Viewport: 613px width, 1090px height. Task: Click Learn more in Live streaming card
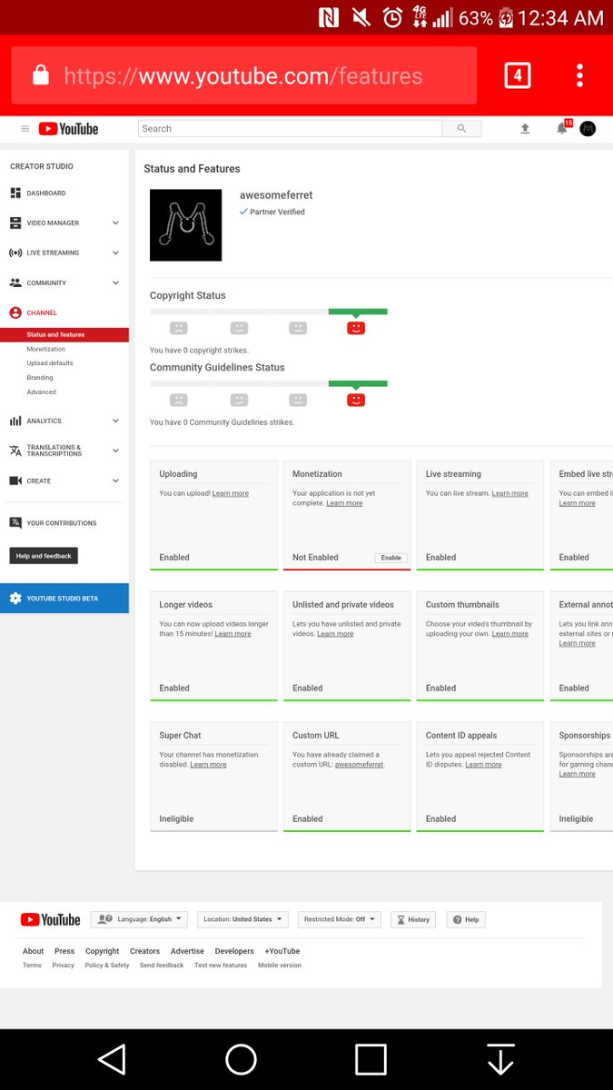[509, 493]
